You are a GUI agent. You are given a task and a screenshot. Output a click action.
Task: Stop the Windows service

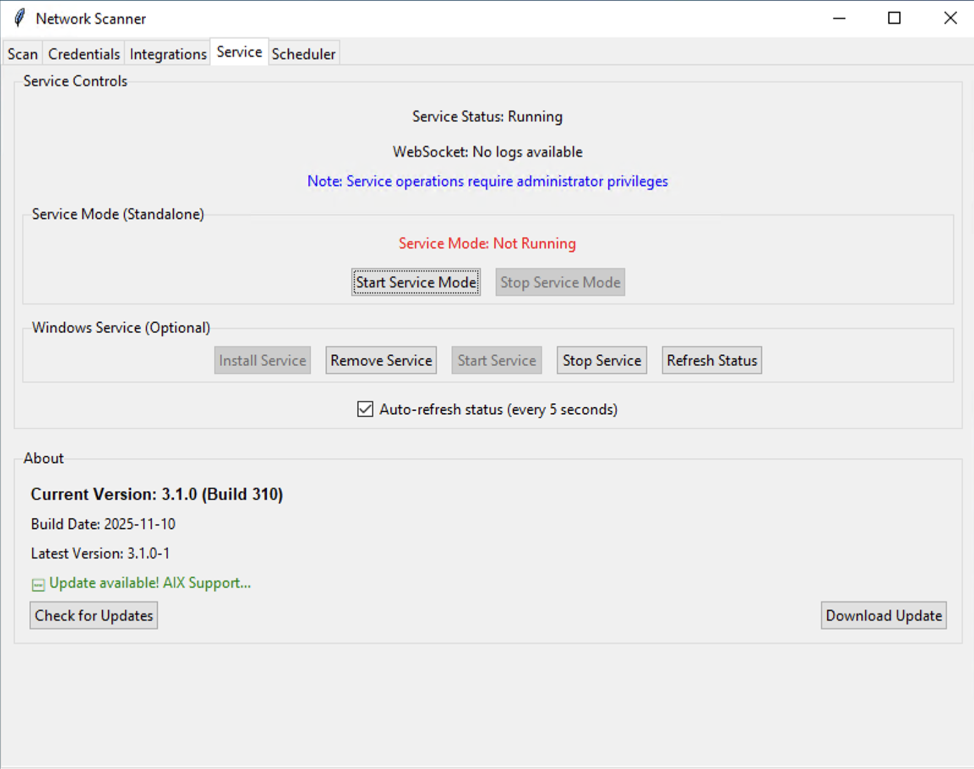pyautogui.click(x=601, y=360)
